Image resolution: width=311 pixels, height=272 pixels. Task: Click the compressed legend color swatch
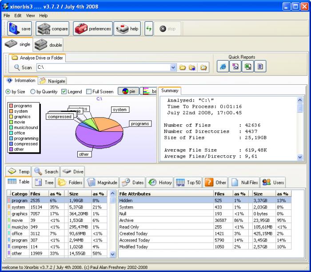click(11, 144)
